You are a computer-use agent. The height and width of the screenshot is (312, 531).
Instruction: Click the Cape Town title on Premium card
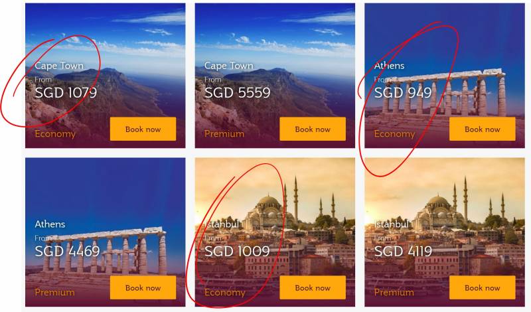click(228, 66)
